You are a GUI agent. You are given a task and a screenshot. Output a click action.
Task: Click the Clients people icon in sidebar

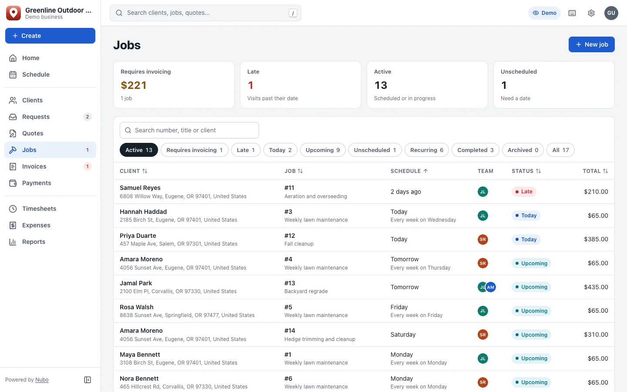coord(13,100)
